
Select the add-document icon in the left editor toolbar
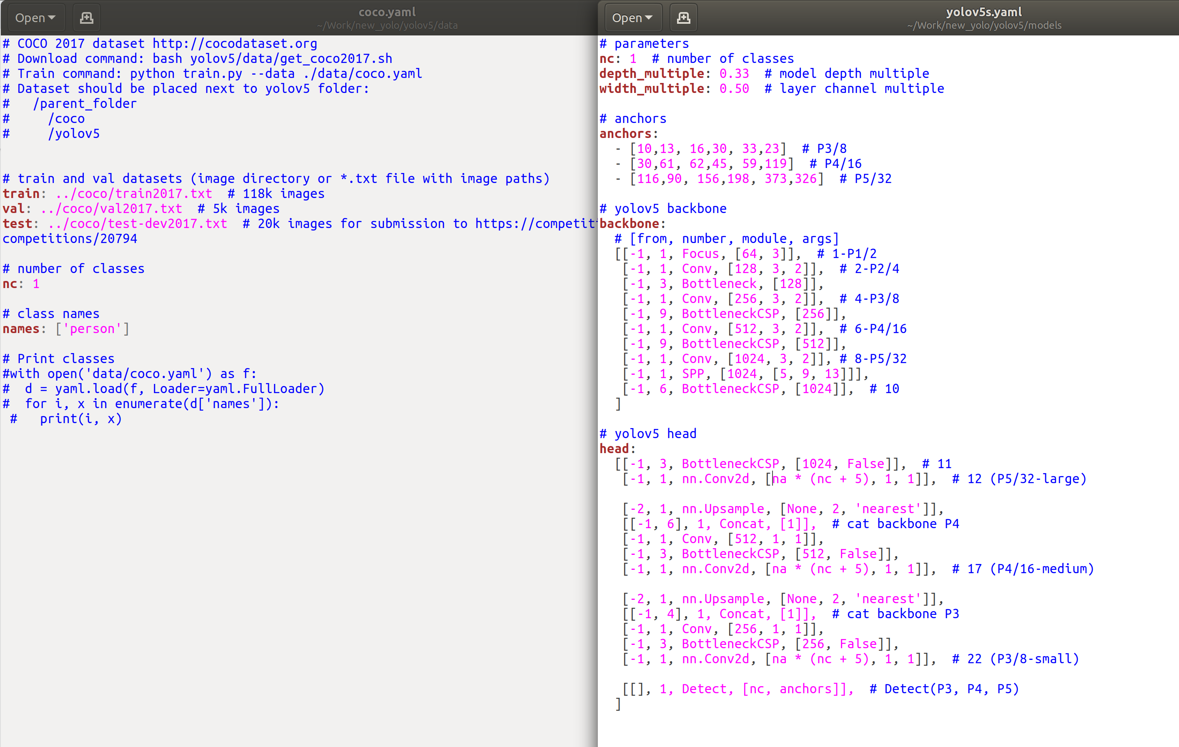[x=86, y=17]
